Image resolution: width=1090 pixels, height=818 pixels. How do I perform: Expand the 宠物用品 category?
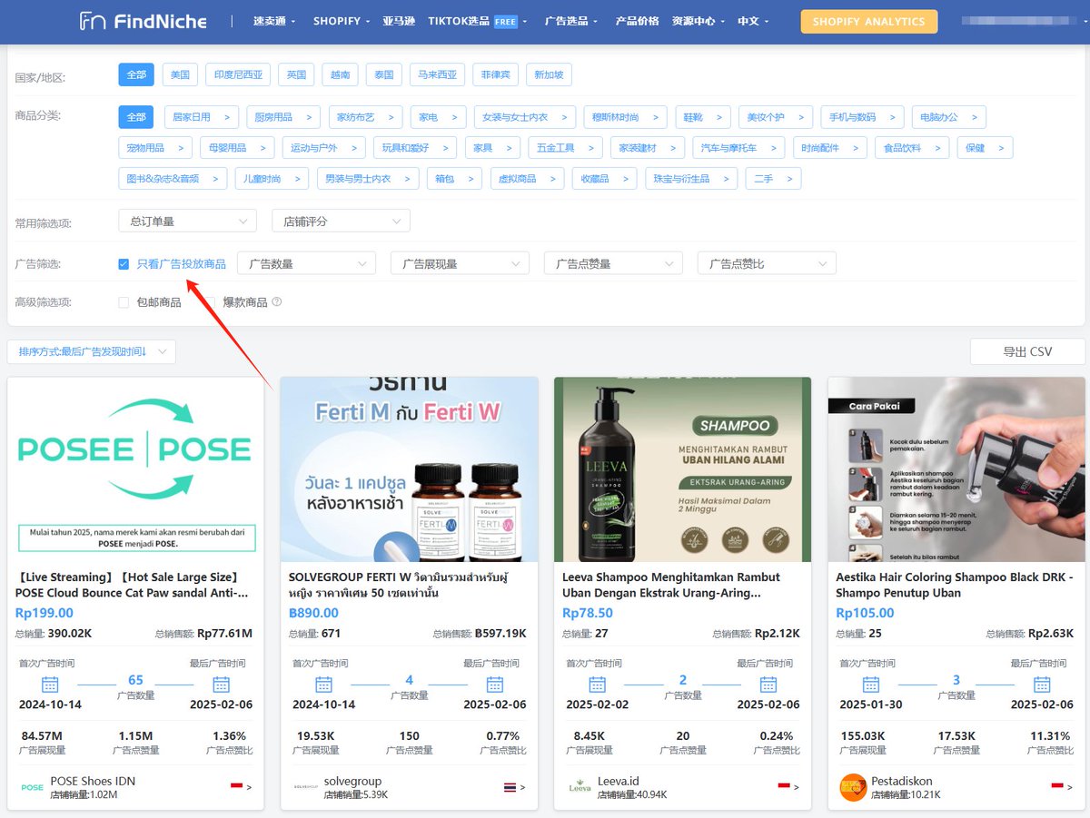(155, 148)
